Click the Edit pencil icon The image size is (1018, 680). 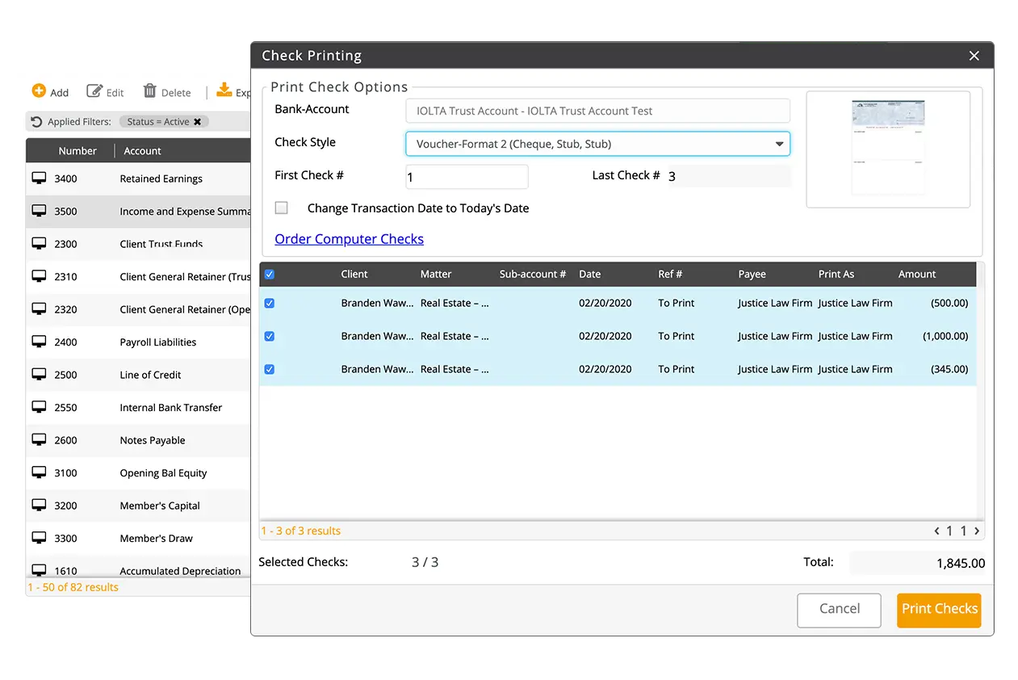(94, 91)
